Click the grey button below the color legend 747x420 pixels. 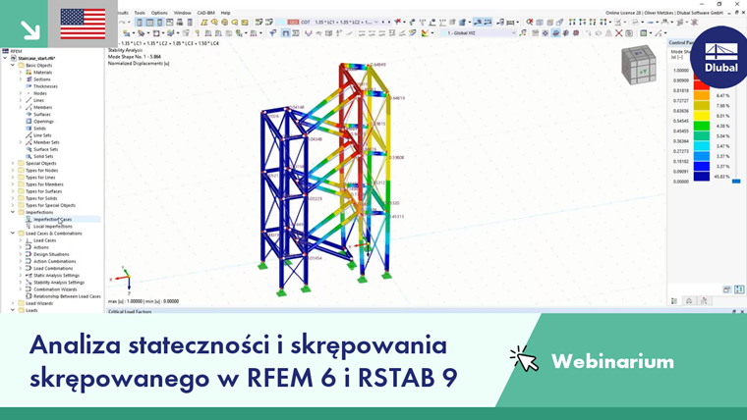click(x=727, y=289)
